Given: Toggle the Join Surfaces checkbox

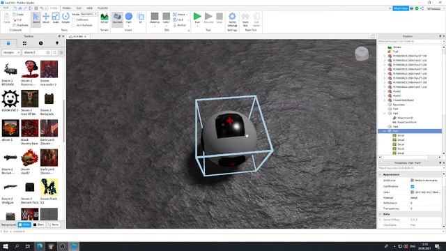Looking at the screenshot, I should [x=74, y=25].
